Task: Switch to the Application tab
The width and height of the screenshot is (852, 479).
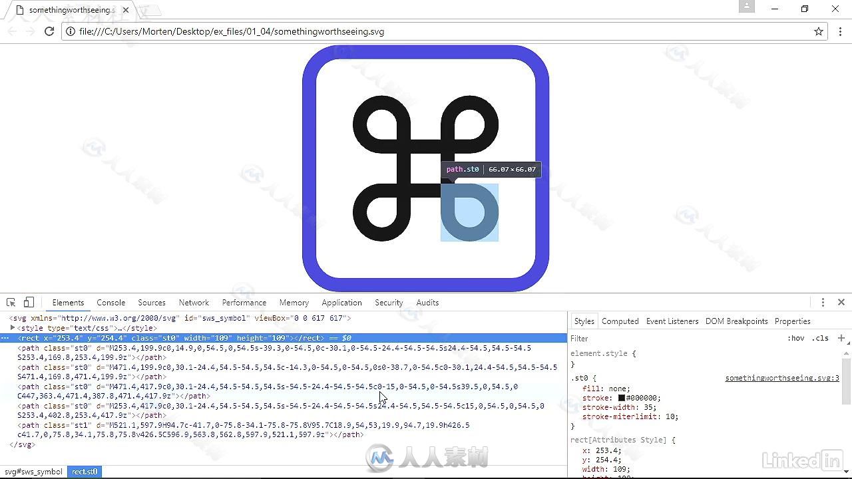Action: [x=341, y=303]
